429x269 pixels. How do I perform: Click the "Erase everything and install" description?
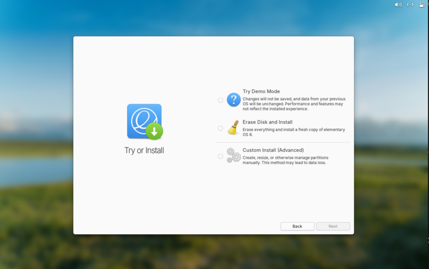[x=294, y=132]
